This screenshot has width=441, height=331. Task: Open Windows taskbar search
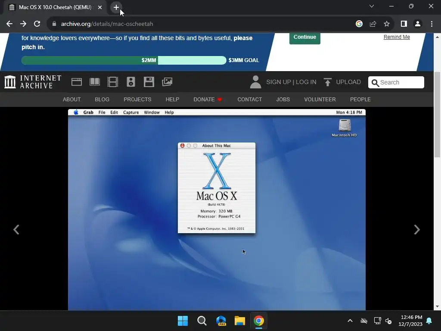(x=202, y=321)
